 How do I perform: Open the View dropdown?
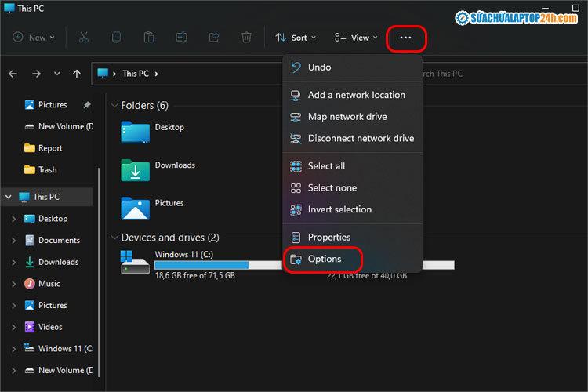tap(355, 38)
